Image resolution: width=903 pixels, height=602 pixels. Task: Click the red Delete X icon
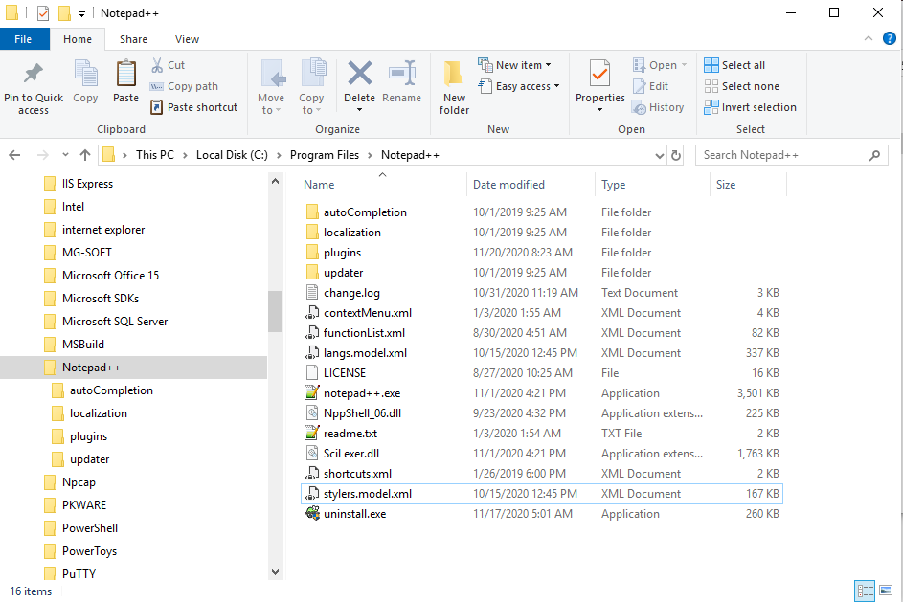pos(359,74)
